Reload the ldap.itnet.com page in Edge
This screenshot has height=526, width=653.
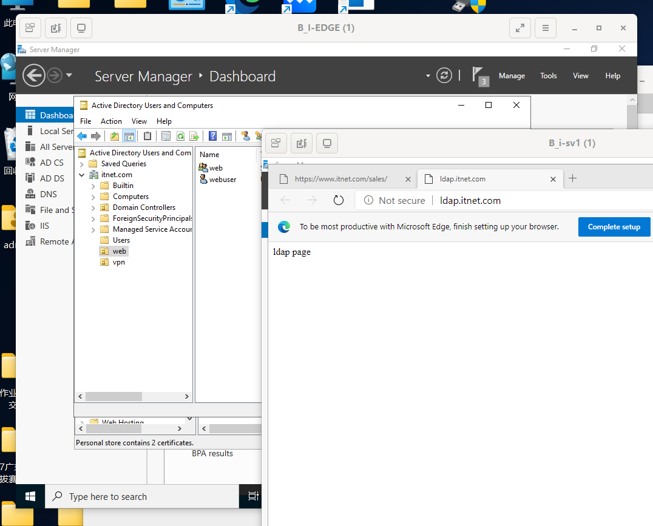(x=339, y=200)
